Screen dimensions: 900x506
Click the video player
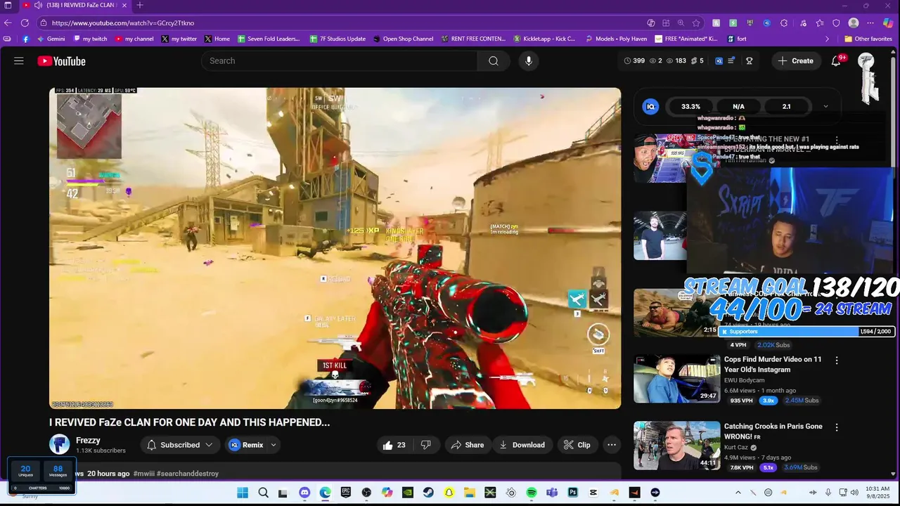click(x=335, y=248)
